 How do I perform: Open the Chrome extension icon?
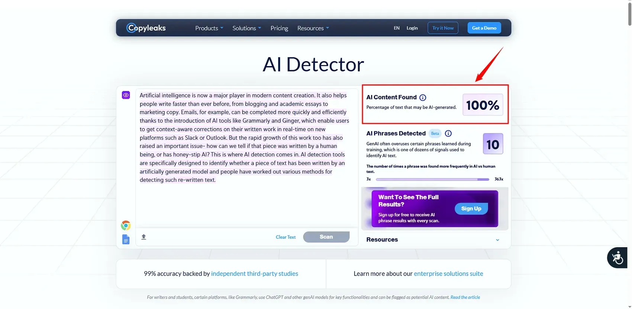126,225
